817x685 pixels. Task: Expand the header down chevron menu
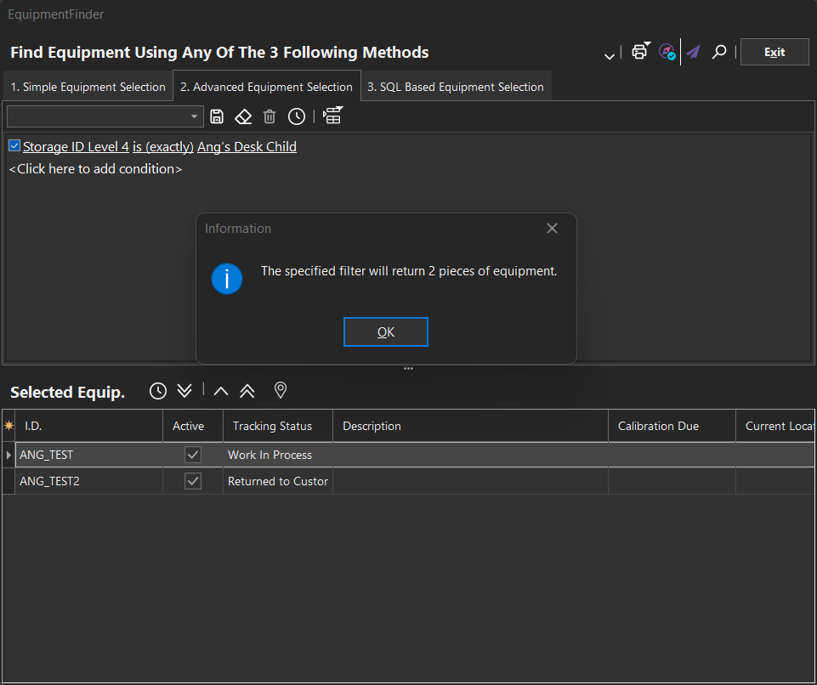[610, 56]
